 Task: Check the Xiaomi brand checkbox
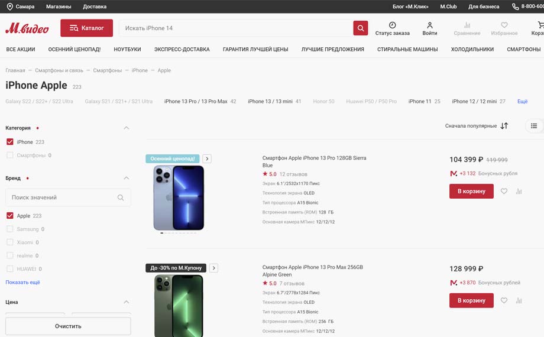tap(9, 242)
